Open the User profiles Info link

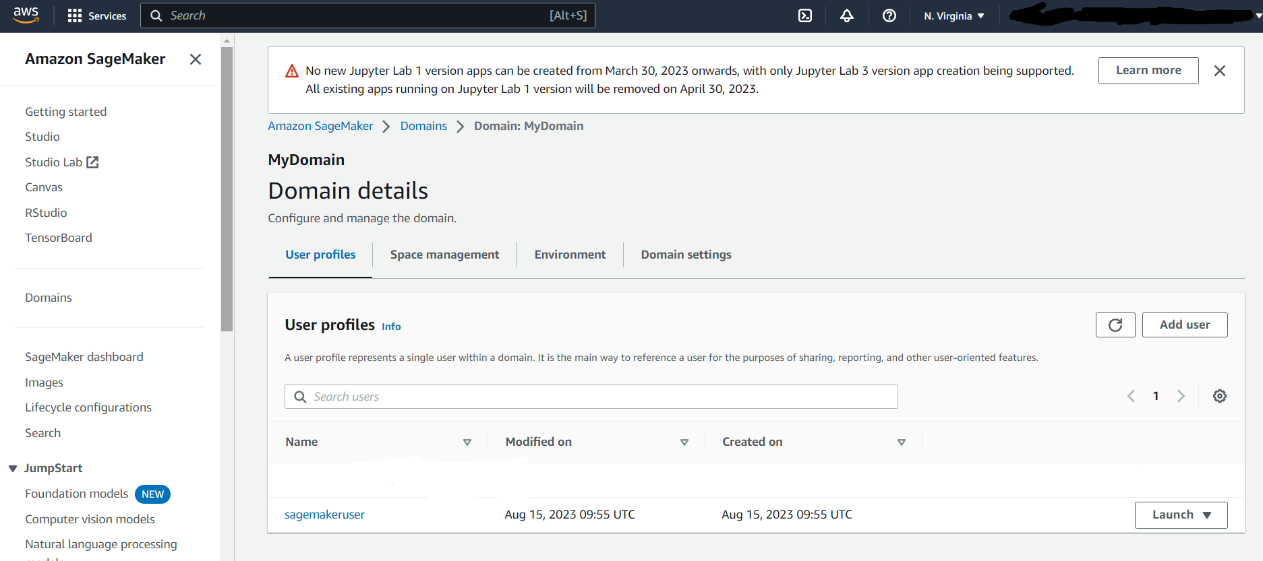pyautogui.click(x=391, y=327)
